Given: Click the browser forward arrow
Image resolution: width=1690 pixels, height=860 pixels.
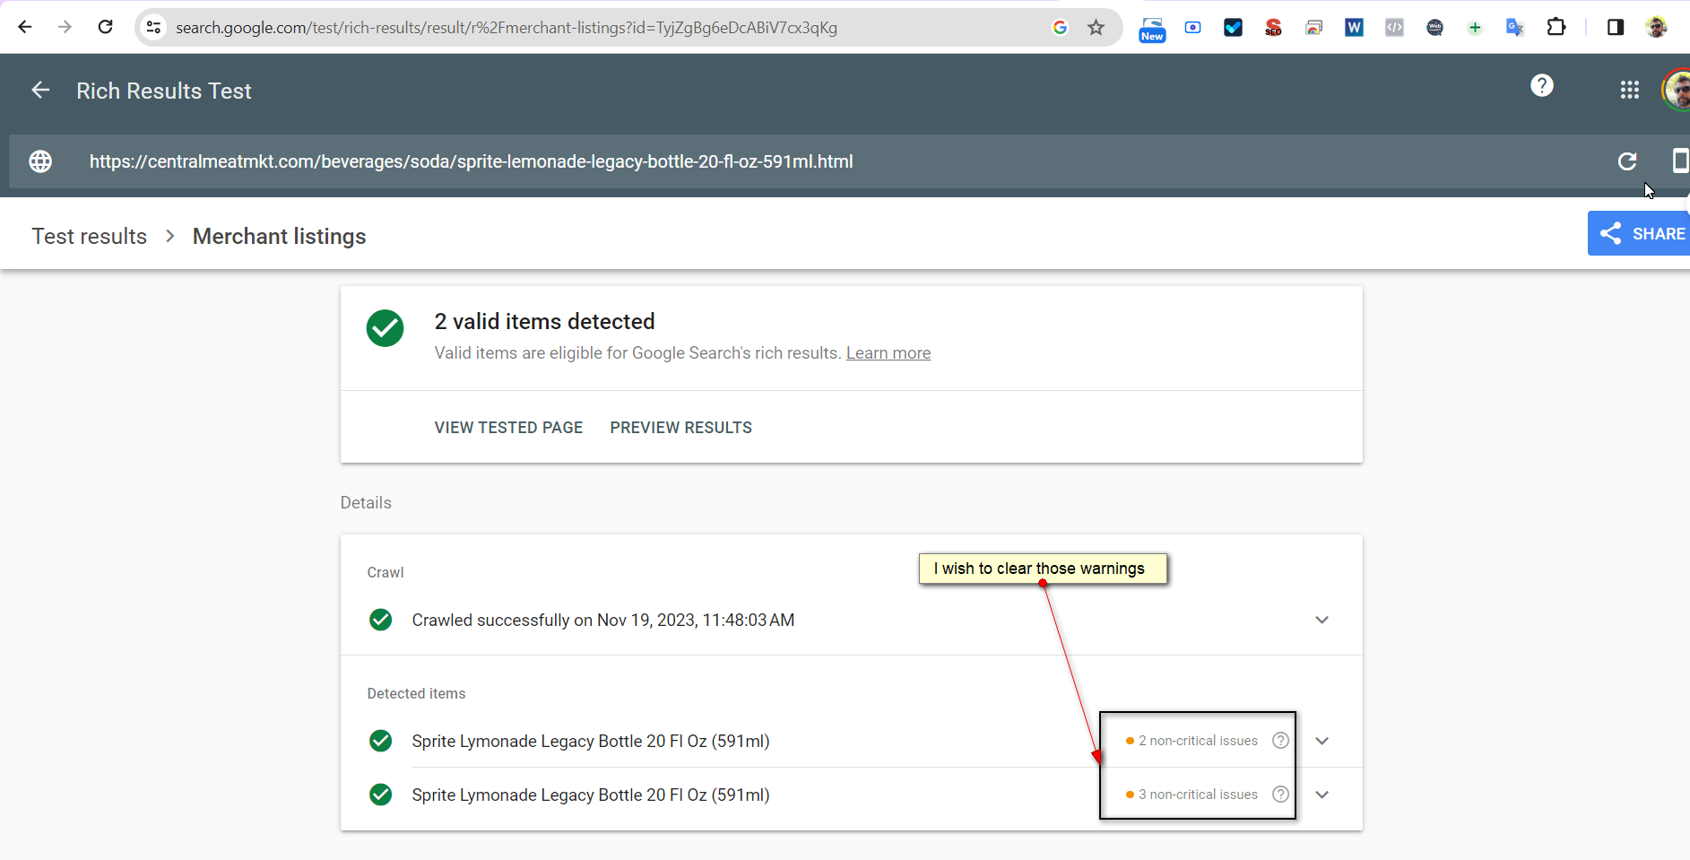Looking at the screenshot, I should 65,27.
